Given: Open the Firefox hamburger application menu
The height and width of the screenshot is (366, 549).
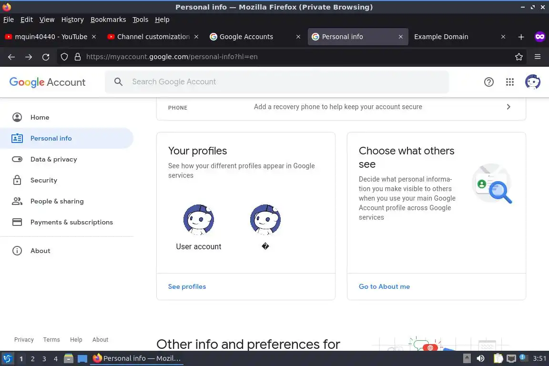Looking at the screenshot, I should [538, 57].
